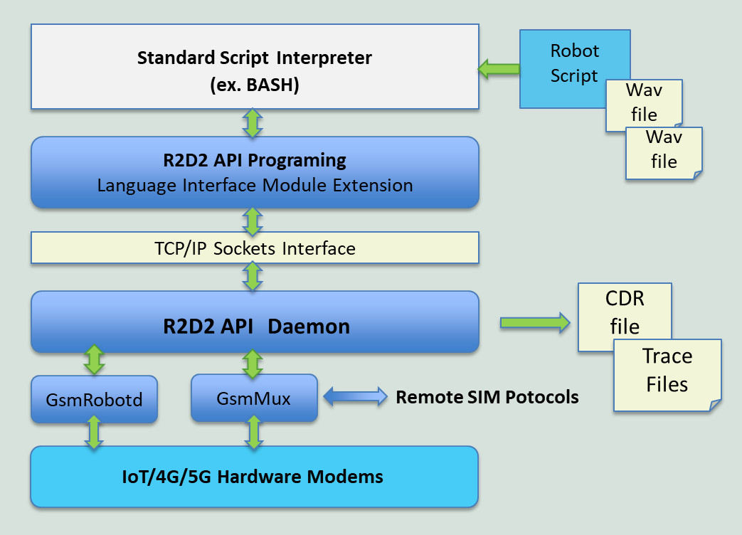
Task: Click the blue double arrow beside GsmMux
Action: [356, 396]
